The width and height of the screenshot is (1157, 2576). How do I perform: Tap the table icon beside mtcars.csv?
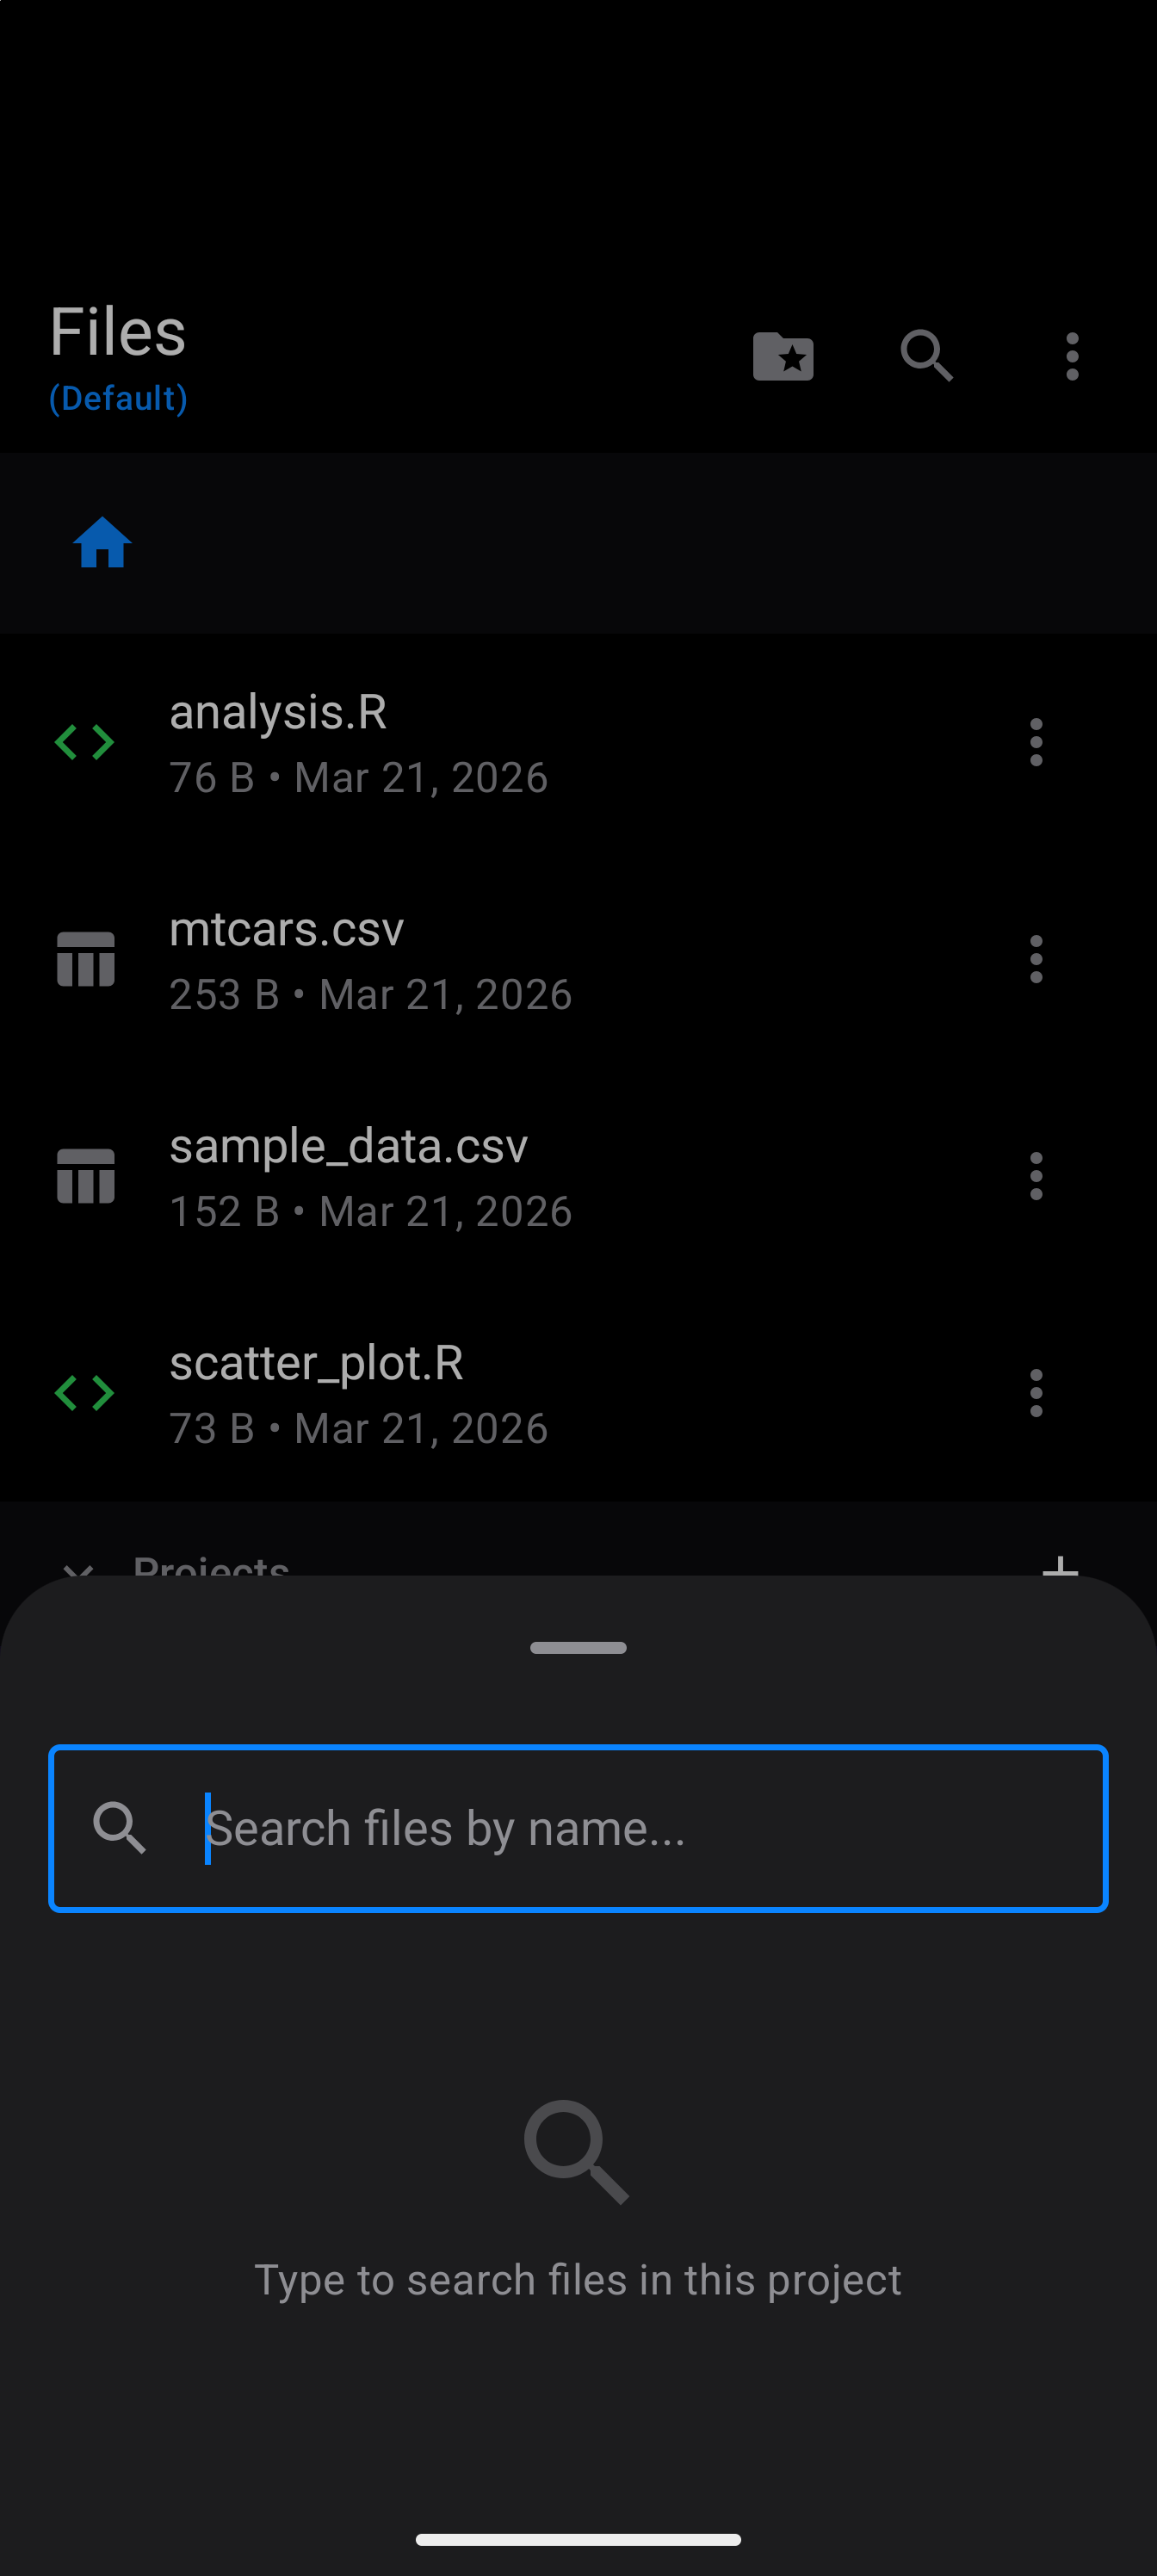[85, 959]
